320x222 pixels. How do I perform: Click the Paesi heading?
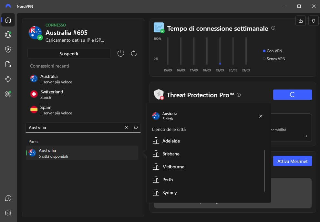pos(33,142)
